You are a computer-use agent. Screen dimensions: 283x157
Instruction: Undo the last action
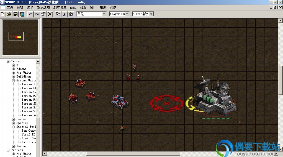(x=30, y=14)
